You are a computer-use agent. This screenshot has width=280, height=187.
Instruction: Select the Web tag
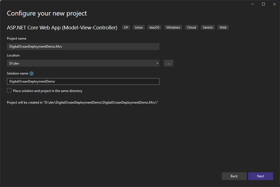point(223,27)
